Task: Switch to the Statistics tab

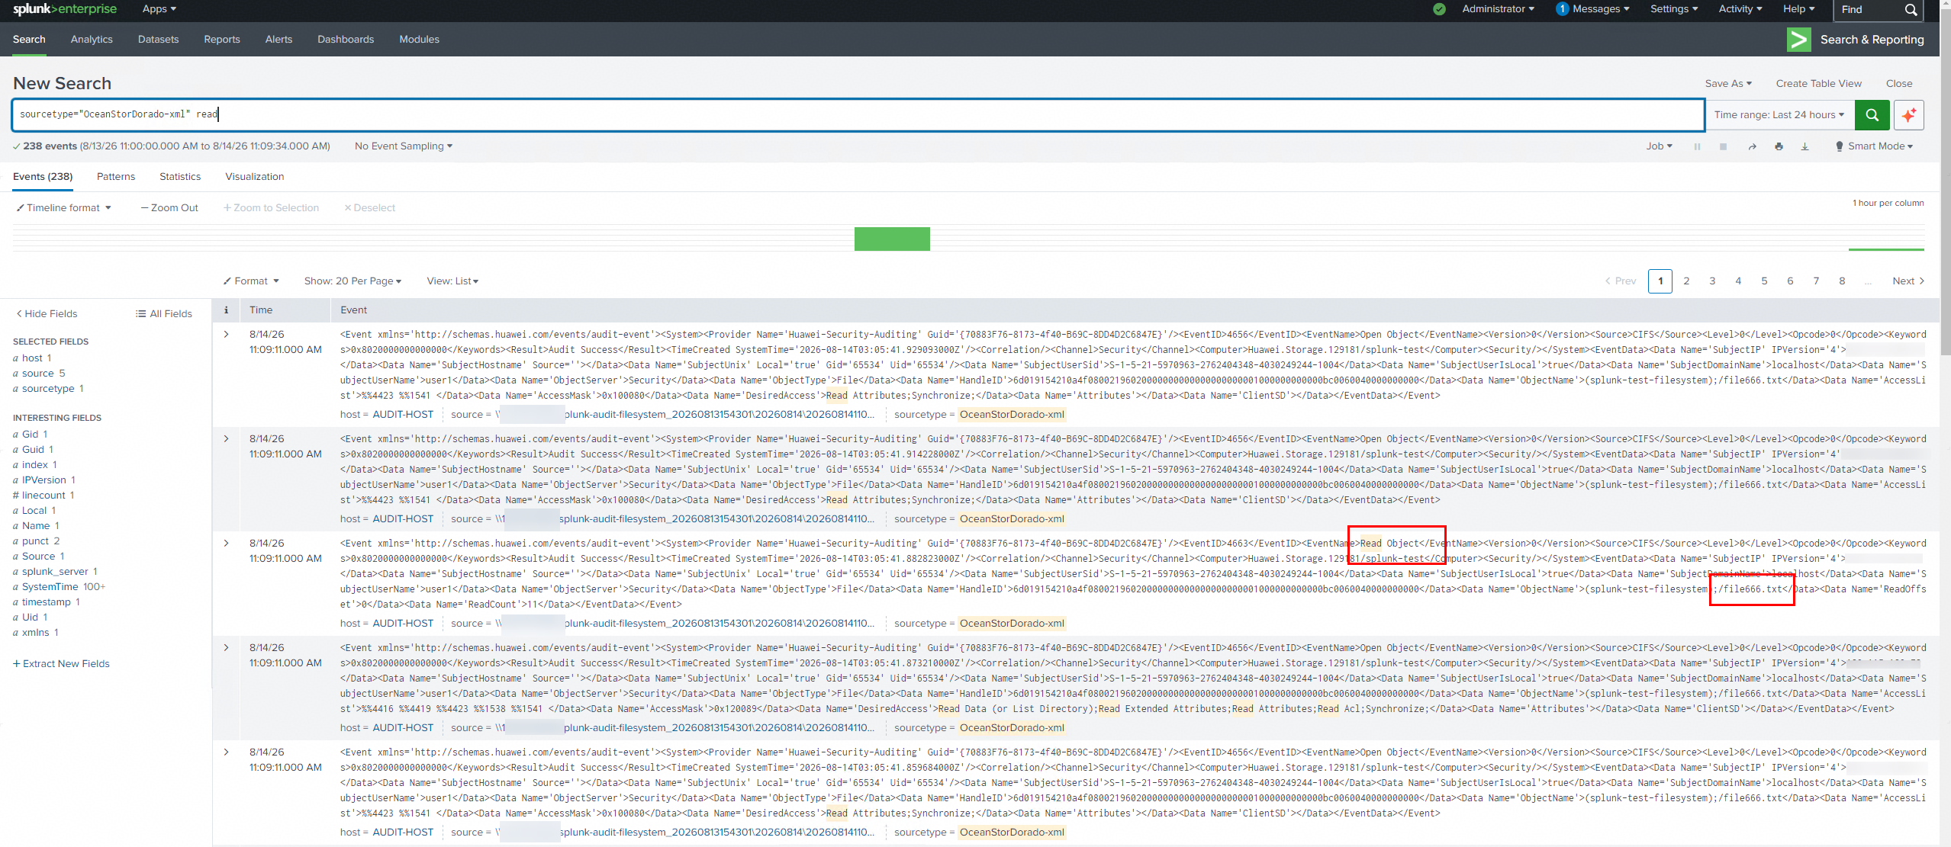Action: click(180, 177)
